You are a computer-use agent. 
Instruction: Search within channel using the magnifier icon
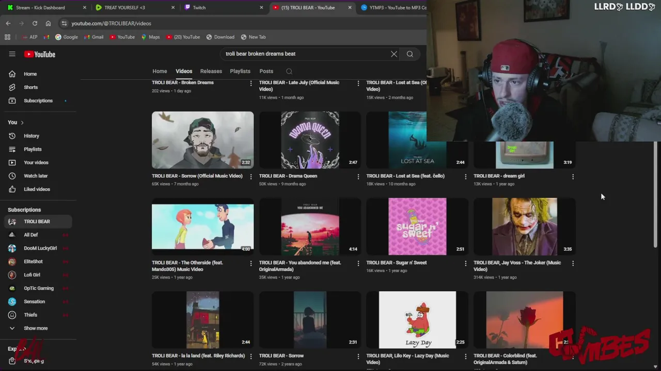pyautogui.click(x=289, y=71)
